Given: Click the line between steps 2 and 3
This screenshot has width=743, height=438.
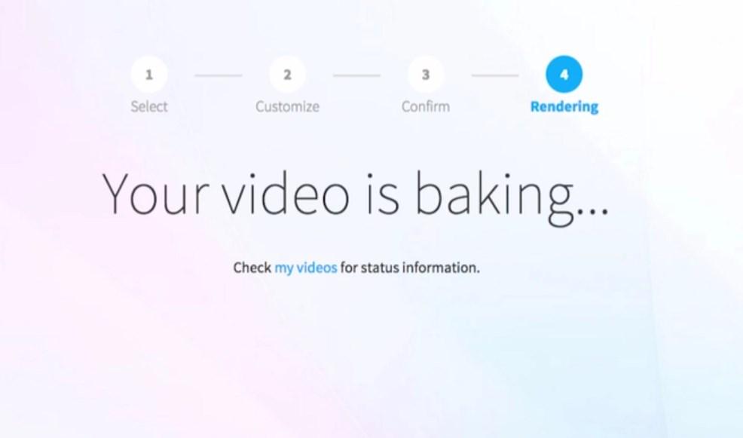Looking at the screenshot, I should (x=357, y=75).
